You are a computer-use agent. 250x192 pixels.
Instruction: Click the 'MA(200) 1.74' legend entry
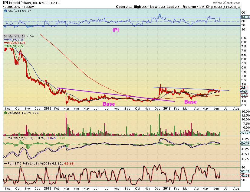point(15,43)
